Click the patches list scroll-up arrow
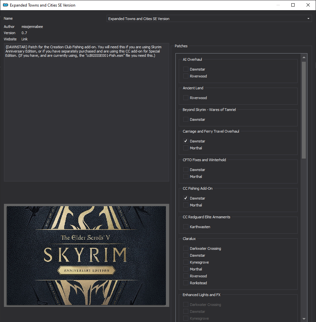Image resolution: width=316 pixels, height=322 pixels. 304,57
